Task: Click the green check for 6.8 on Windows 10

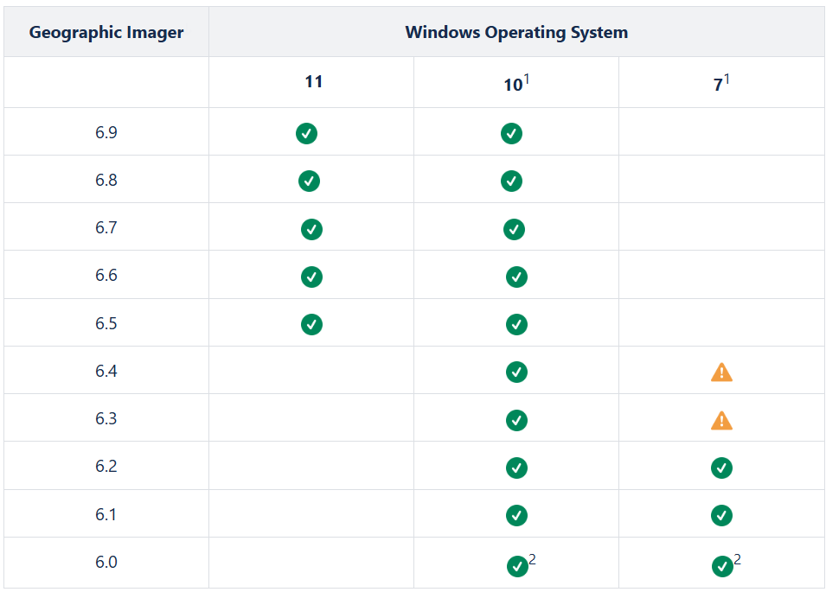Action: tap(511, 181)
